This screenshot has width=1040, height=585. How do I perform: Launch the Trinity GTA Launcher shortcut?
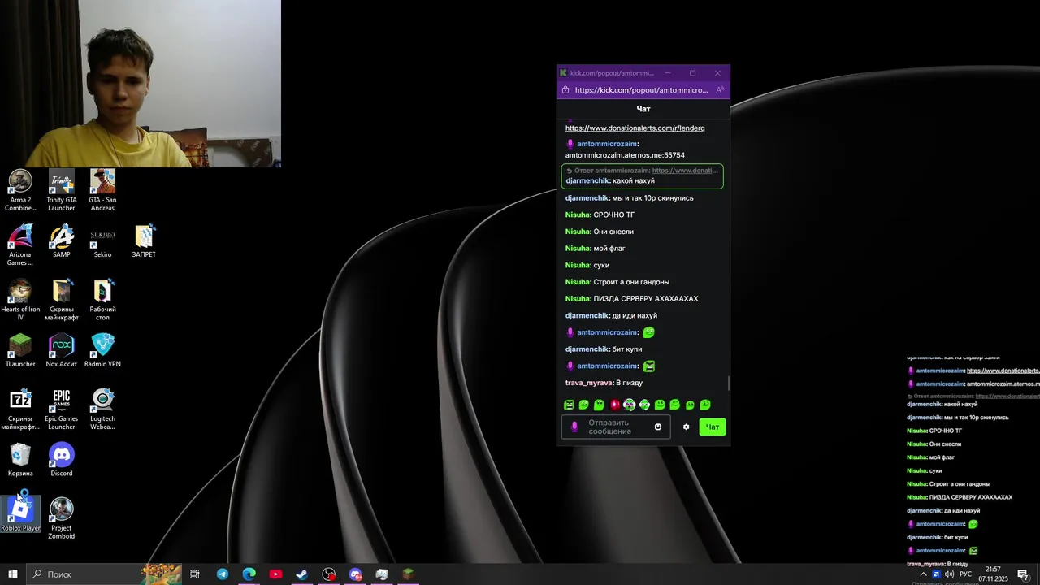62,190
